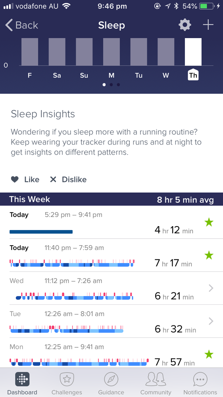Screen dimensions: 223x397
Task: Open the Community people icon
Action: (156, 379)
